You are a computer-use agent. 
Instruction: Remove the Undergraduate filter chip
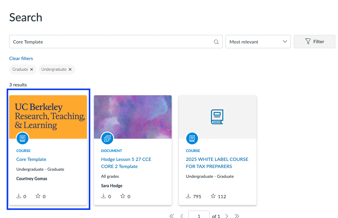tap(70, 70)
